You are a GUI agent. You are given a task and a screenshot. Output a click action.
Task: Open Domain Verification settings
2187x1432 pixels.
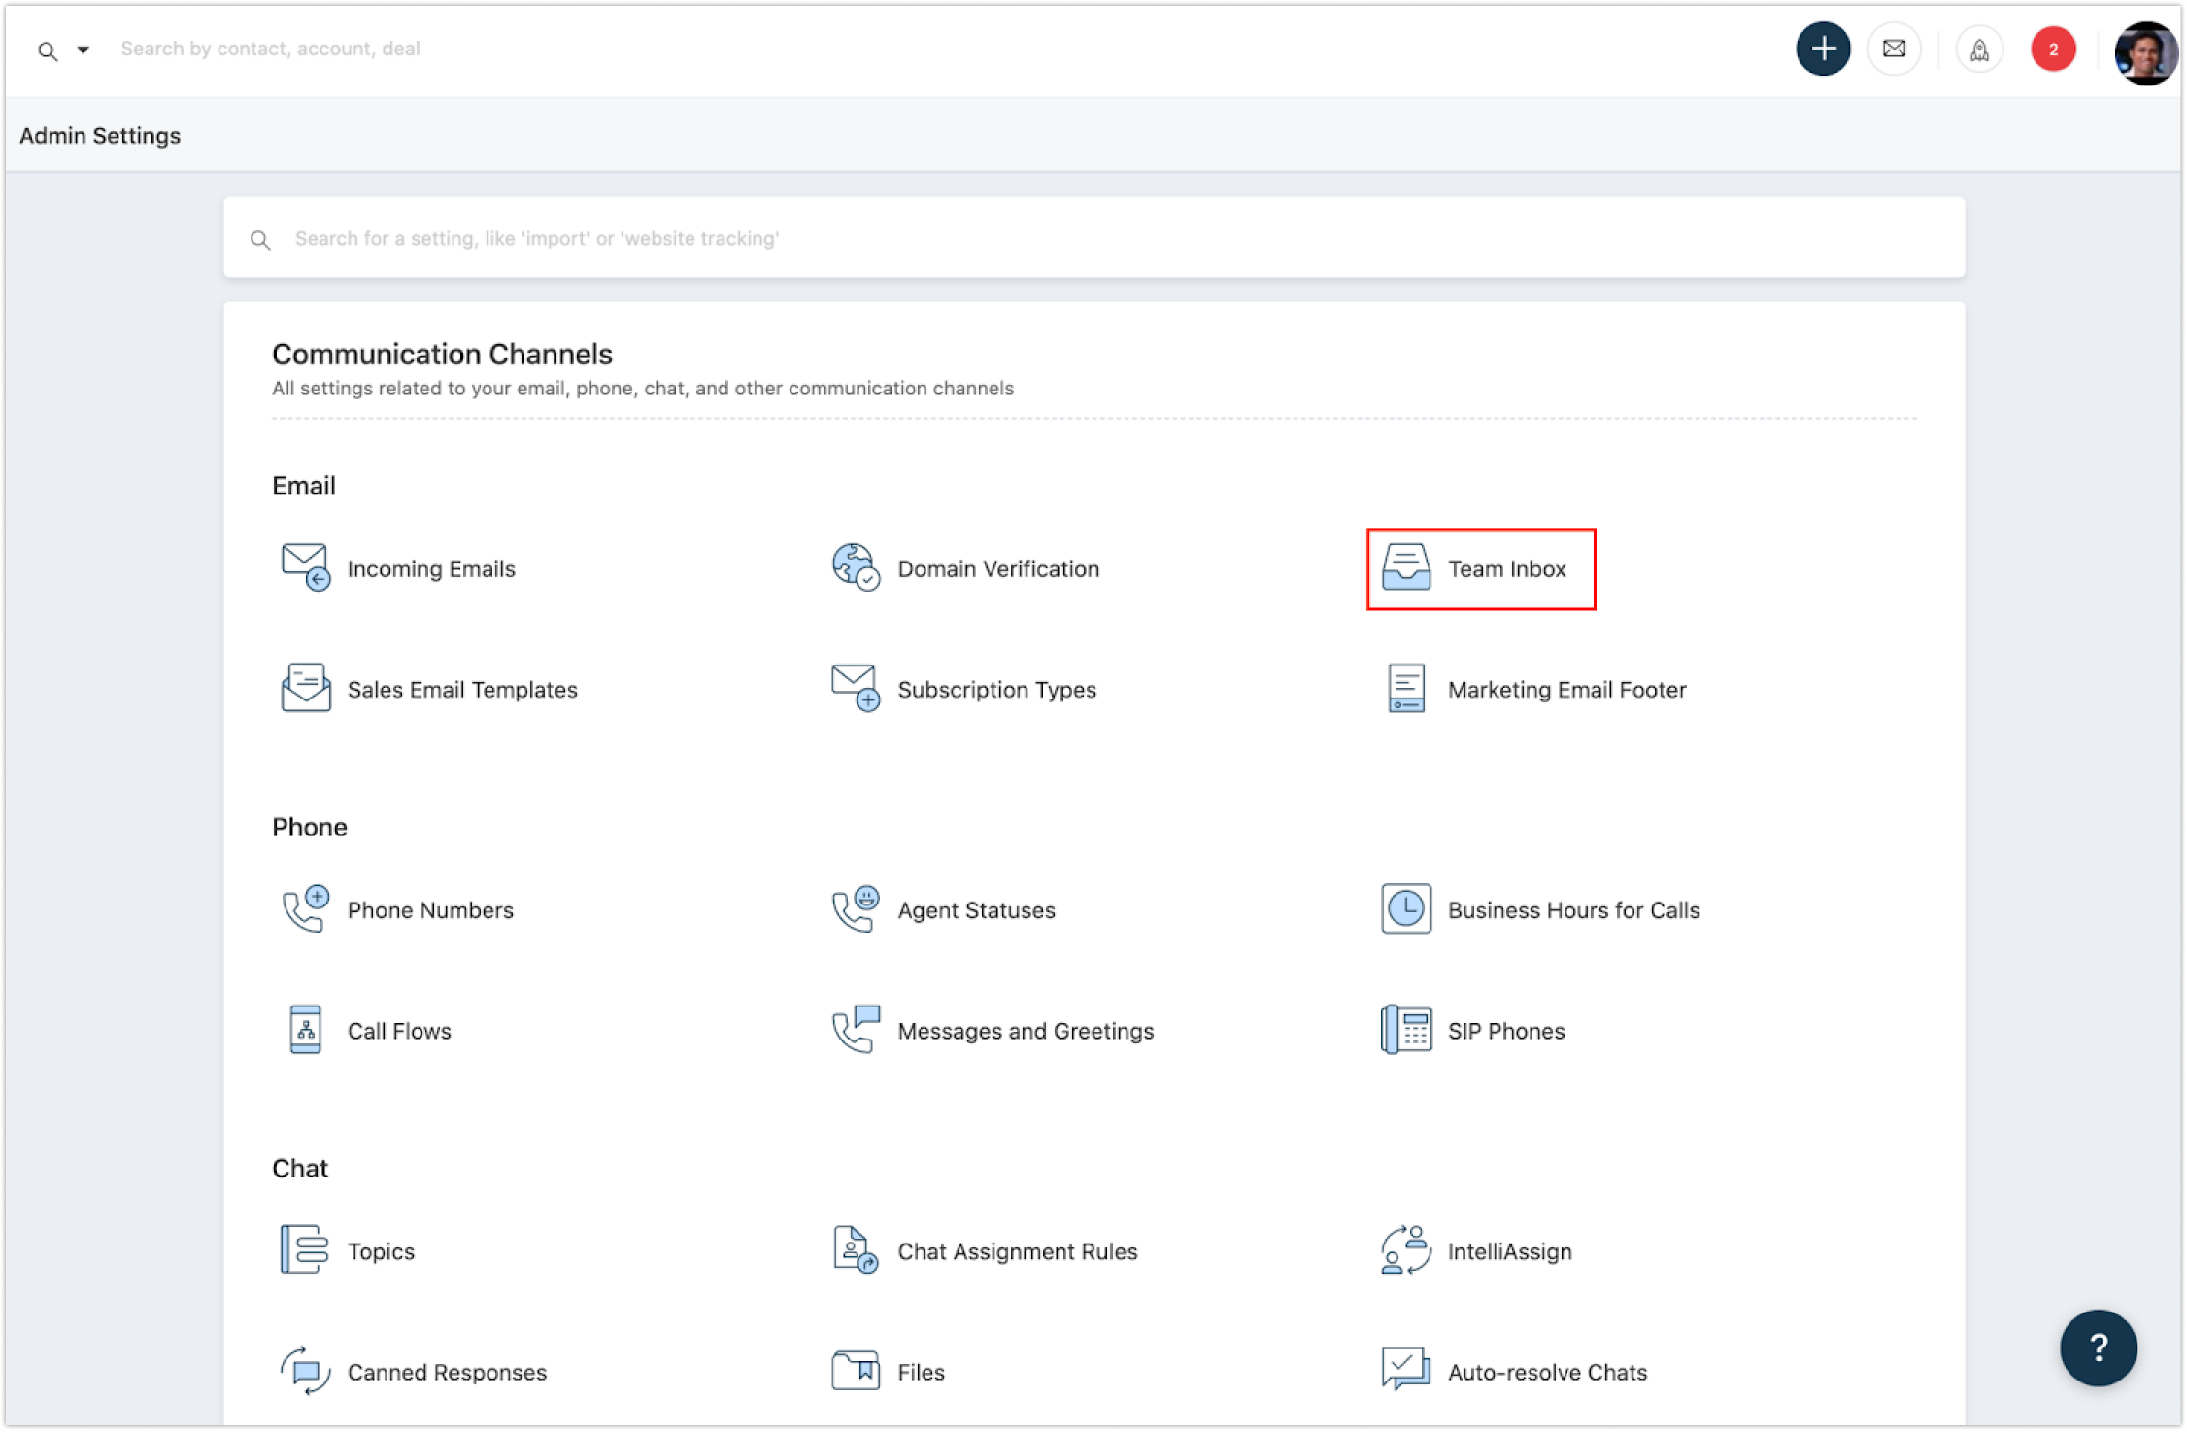pyautogui.click(x=997, y=569)
